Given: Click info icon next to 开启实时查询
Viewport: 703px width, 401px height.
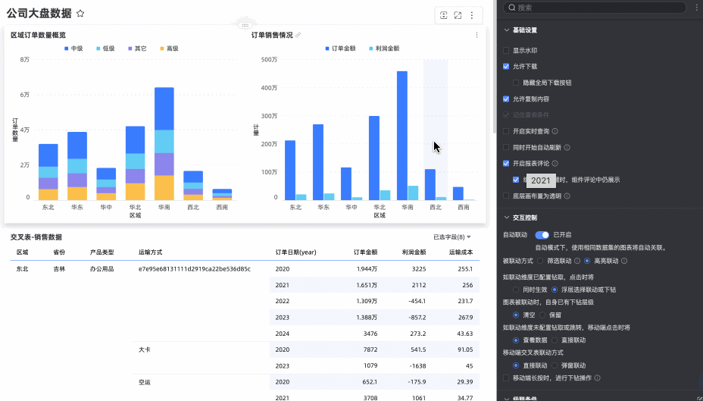Looking at the screenshot, I should click(555, 131).
